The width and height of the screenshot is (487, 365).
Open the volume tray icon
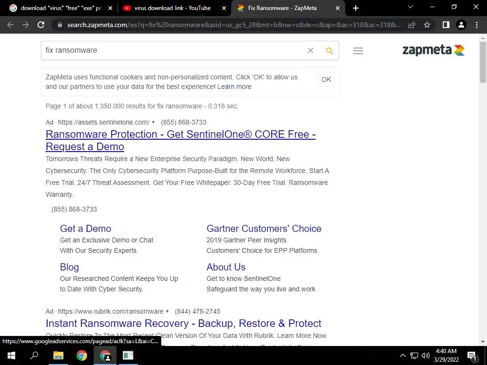coord(426,355)
